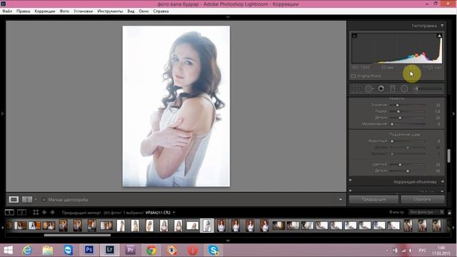This screenshot has width=457, height=257.
Task: Open the Правка menu
Action: (24, 11)
